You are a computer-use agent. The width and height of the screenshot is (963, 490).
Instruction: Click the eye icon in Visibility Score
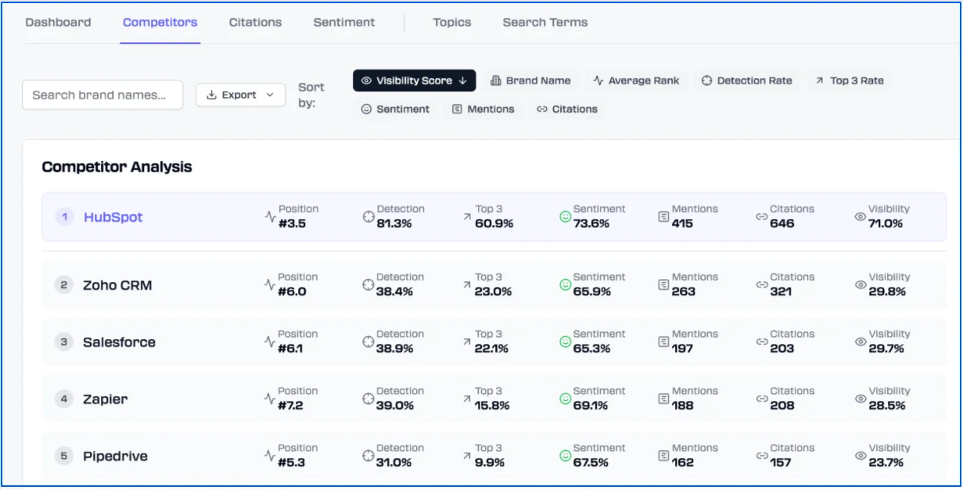coord(366,80)
